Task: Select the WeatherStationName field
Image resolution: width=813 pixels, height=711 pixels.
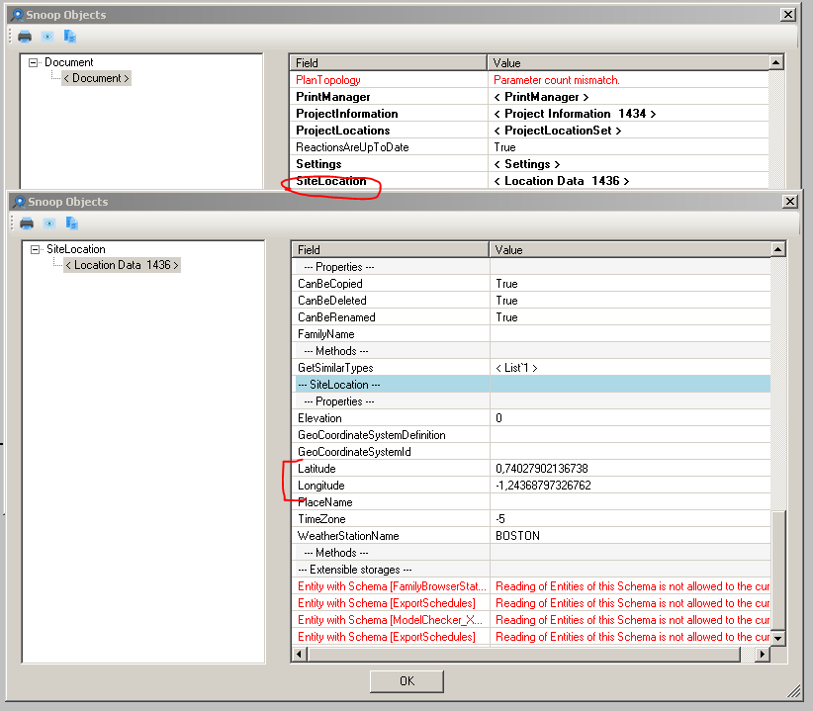Action: [x=348, y=536]
